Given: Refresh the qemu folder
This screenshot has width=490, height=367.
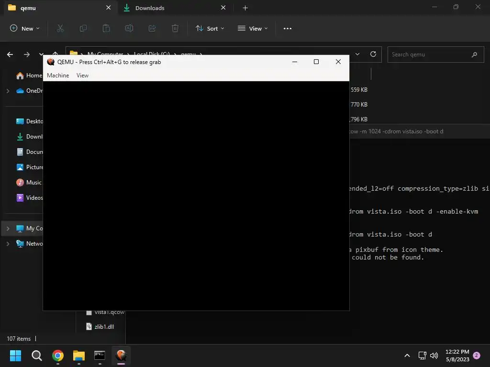Looking at the screenshot, I should pyautogui.click(x=373, y=54).
